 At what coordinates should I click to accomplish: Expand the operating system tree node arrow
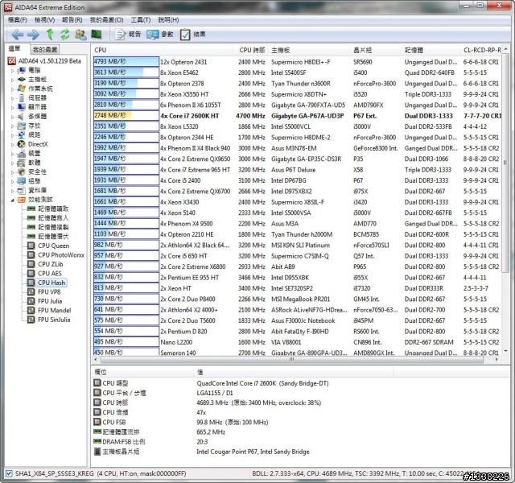pos(13,89)
